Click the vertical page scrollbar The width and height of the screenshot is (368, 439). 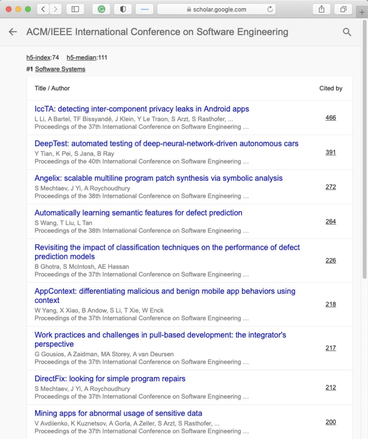364,150
